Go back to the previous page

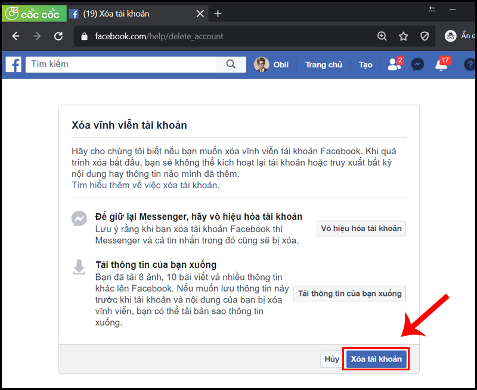pyautogui.click(x=16, y=36)
